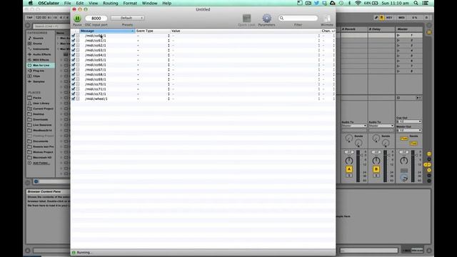
Task: Open Packs place in Ableton browser
Action: pyautogui.click(x=37, y=98)
